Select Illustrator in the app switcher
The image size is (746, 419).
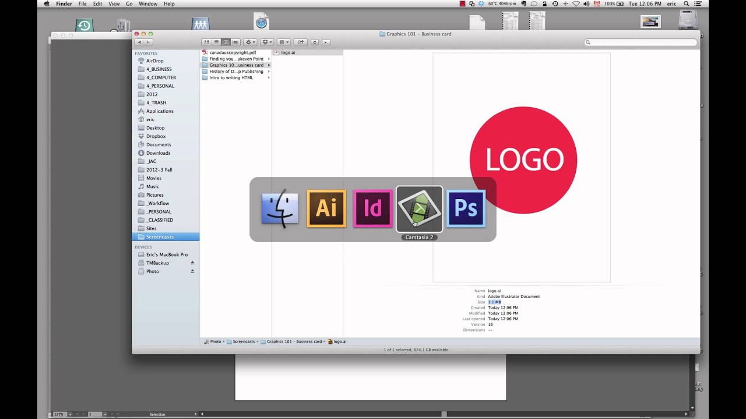[x=326, y=208]
